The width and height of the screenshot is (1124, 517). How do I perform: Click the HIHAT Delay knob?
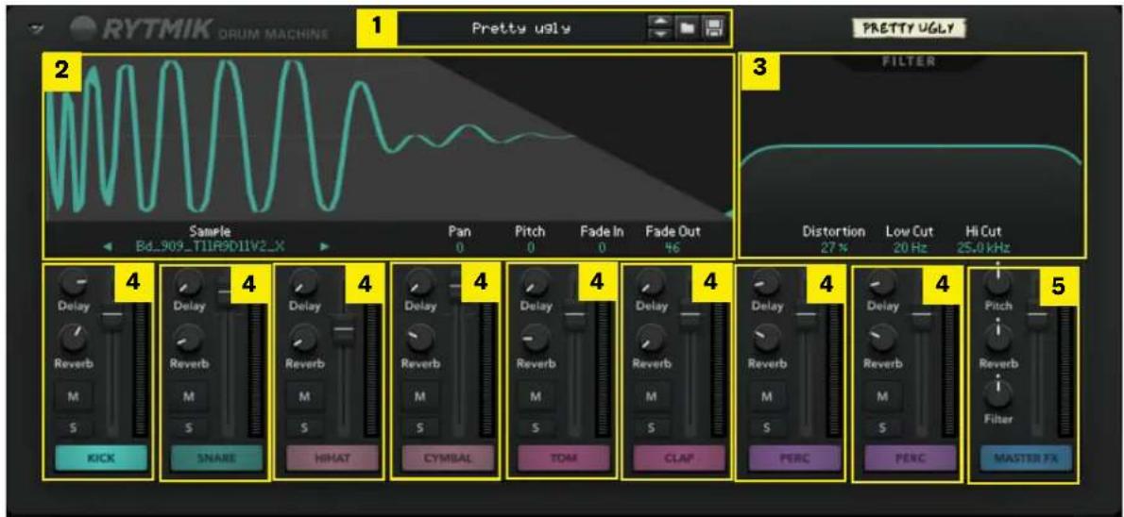(x=305, y=284)
